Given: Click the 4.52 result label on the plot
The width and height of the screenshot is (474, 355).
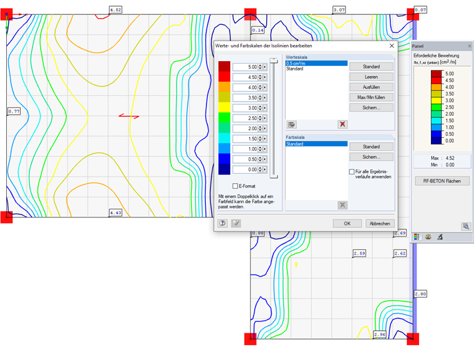Looking at the screenshot, I should point(115,10).
